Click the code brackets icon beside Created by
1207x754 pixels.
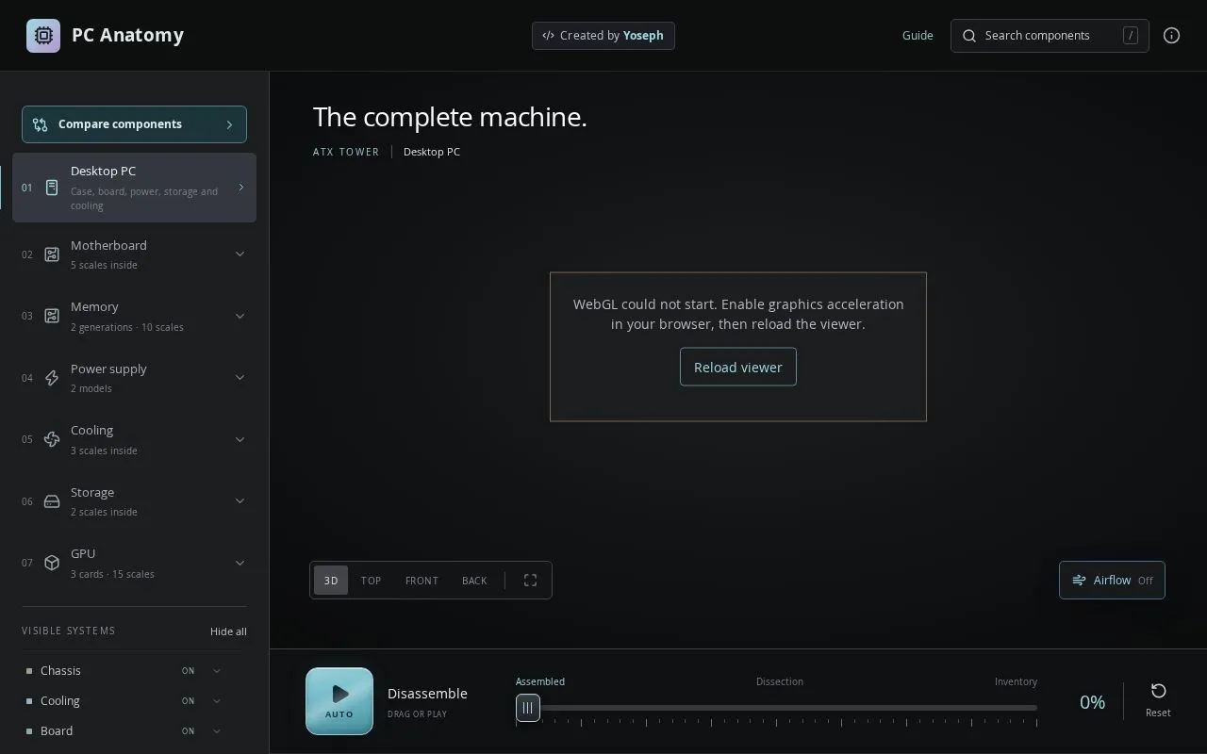click(548, 36)
